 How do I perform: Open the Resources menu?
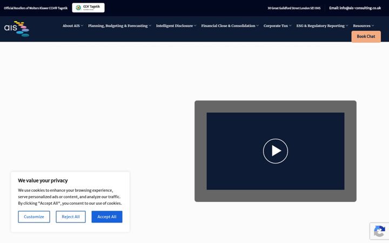tap(361, 26)
